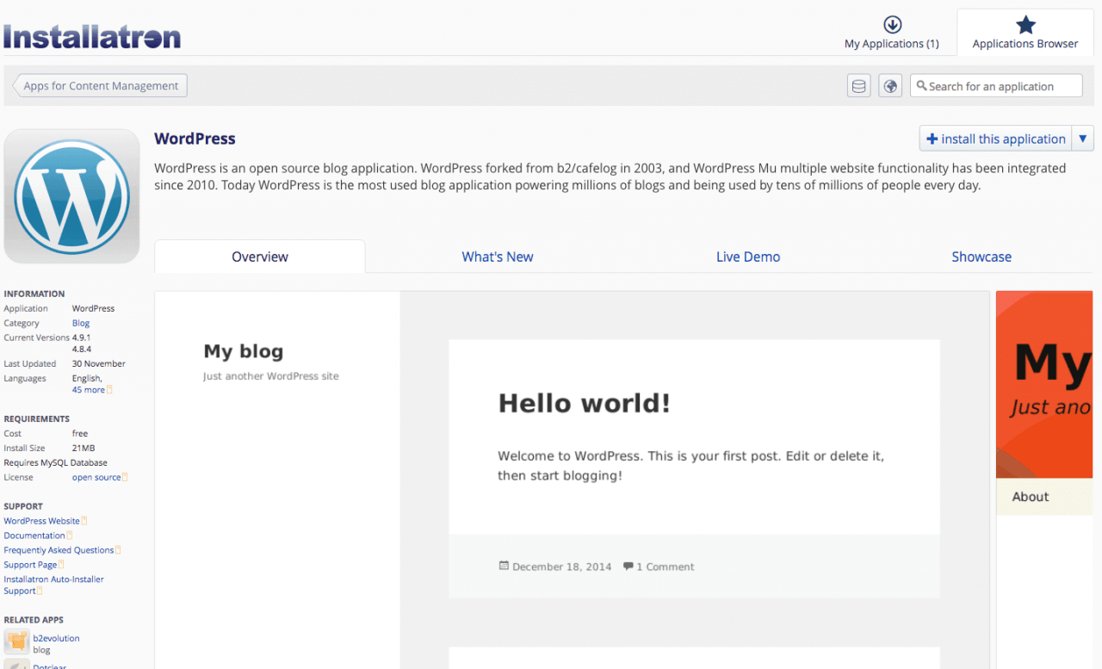This screenshot has width=1102, height=669.
Task: Open the Blog category link
Action: 81,323
